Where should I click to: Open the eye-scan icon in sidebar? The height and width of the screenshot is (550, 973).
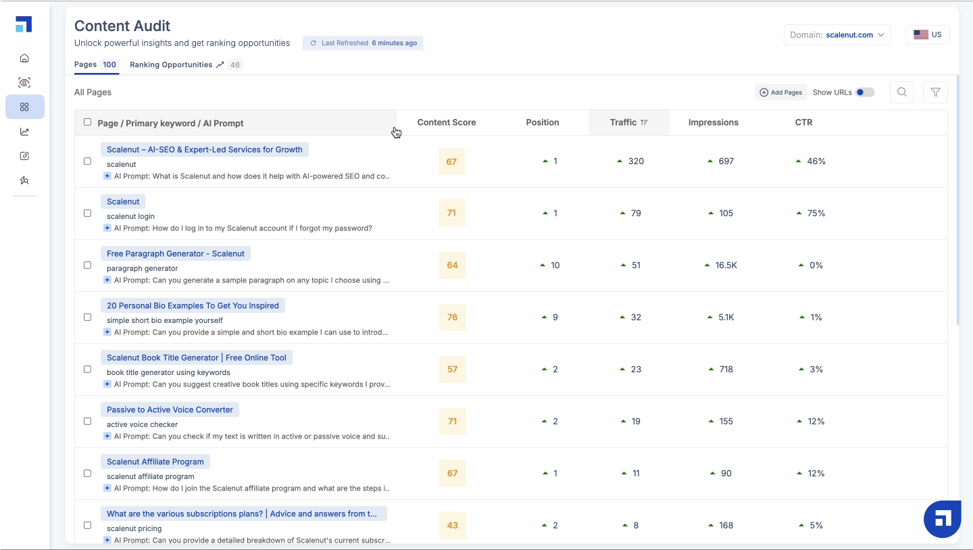24,82
